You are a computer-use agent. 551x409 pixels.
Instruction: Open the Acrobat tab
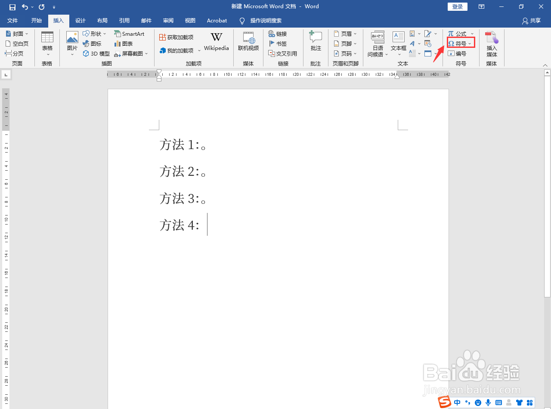click(217, 20)
